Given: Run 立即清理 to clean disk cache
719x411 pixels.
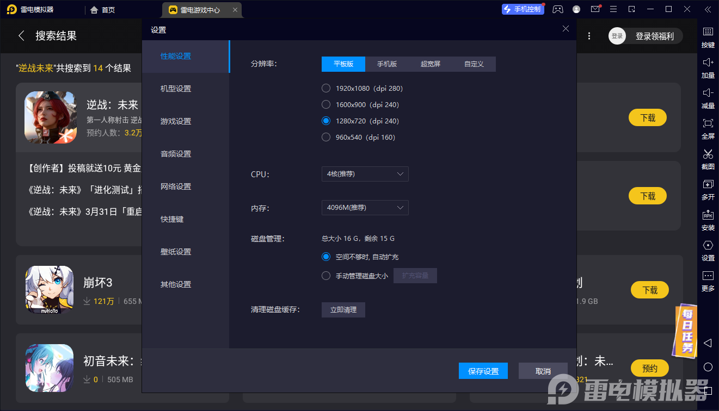Looking at the screenshot, I should (x=343, y=310).
